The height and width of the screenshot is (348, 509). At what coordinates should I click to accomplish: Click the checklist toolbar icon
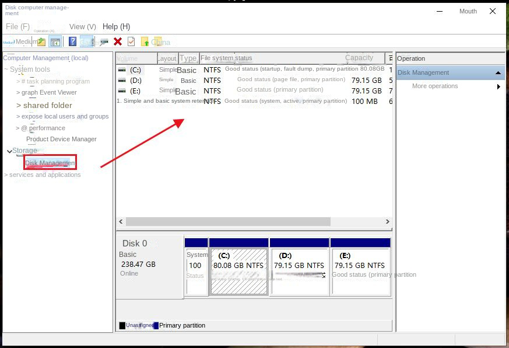(x=131, y=41)
